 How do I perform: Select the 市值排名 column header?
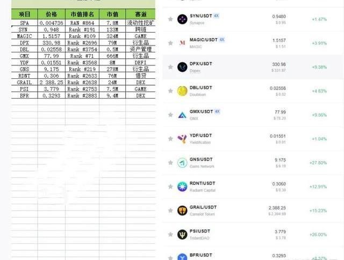pos(82,14)
